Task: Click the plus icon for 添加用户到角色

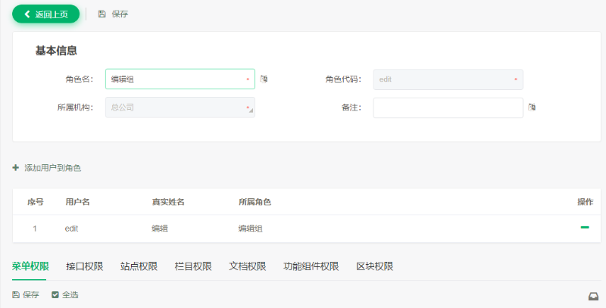Action: click(x=16, y=167)
